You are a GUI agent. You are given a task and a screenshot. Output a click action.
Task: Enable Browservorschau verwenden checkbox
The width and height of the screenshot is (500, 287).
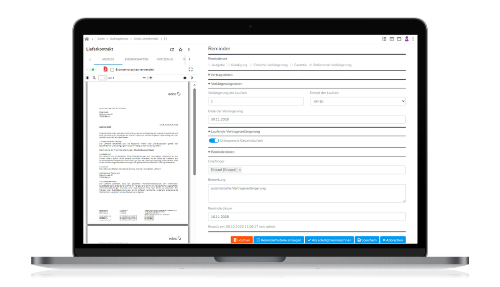point(112,70)
